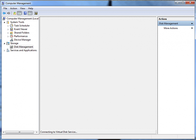
Task: Select the Performance label
Action: pyautogui.click(x=21, y=36)
